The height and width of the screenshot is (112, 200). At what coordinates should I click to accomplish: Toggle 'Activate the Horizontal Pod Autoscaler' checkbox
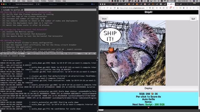click(4, 34)
